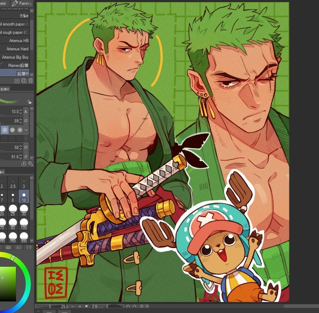The height and width of the screenshot is (313, 319).
Task: Delete the selected sub tool
Action: 31,81
